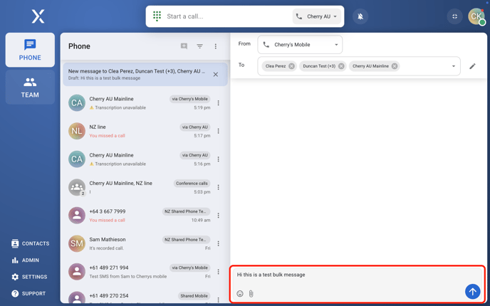Screen dimensions: 490x306
Task: Expand the To recipients dropdown arrow
Action: click(x=454, y=66)
